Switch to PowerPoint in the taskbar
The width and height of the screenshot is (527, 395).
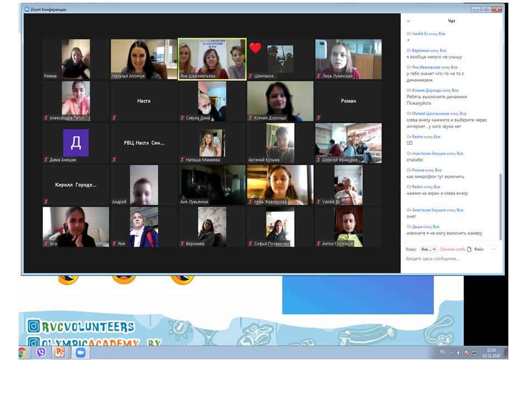[58, 353]
